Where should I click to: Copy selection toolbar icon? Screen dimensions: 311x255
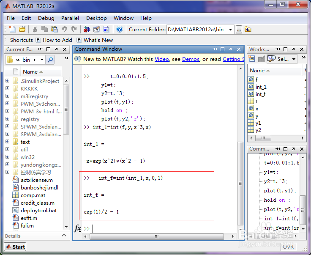(44, 29)
